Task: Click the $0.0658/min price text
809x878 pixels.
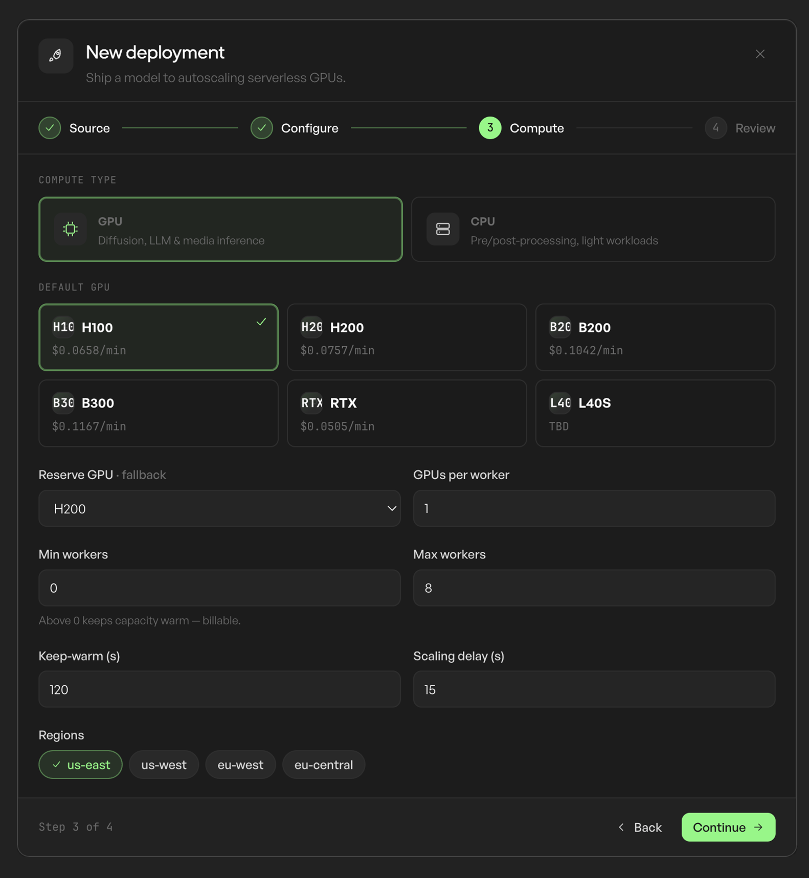Action: pos(89,350)
